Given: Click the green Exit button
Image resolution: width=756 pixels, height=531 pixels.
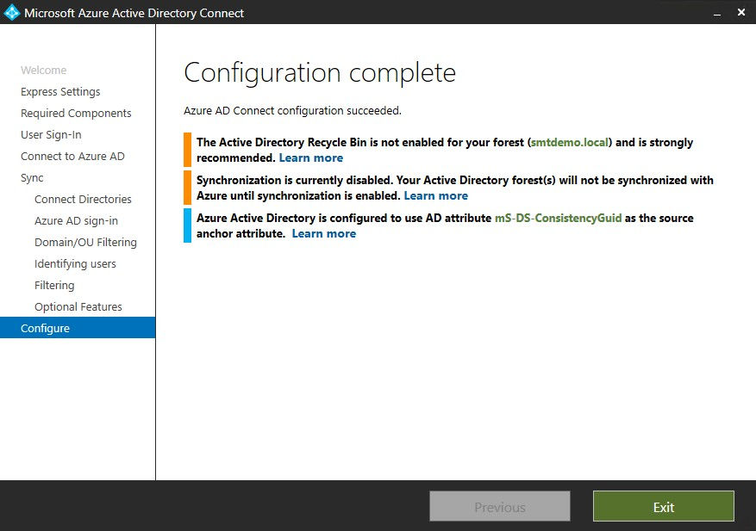Looking at the screenshot, I should (664, 506).
